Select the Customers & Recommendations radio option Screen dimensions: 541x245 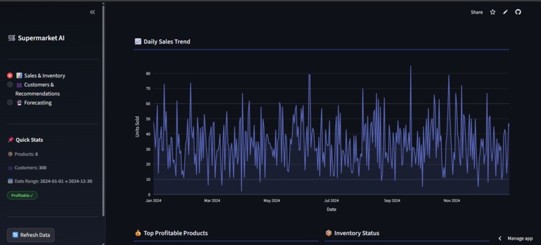click(x=10, y=84)
